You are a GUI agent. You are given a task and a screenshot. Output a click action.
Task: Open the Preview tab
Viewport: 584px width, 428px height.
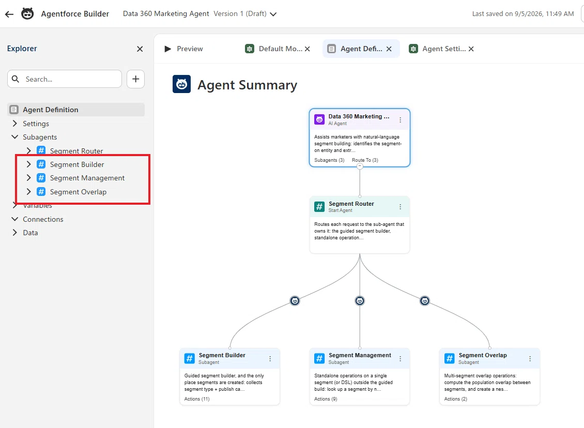point(183,49)
